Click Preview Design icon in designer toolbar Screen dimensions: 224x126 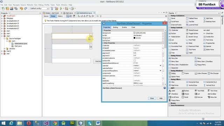[74, 16]
